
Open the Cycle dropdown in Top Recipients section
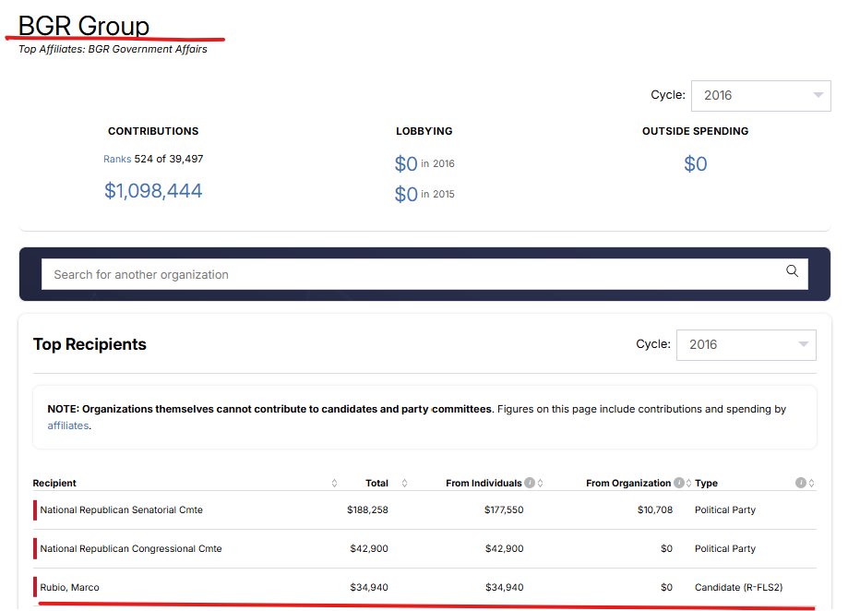pyautogui.click(x=745, y=343)
